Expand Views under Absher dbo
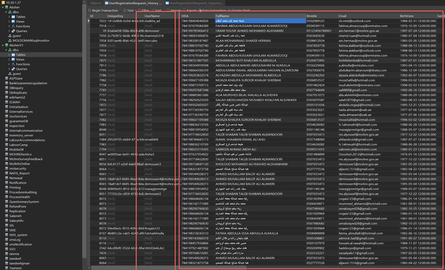This screenshot has height=270, width=445. click(9, 22)
